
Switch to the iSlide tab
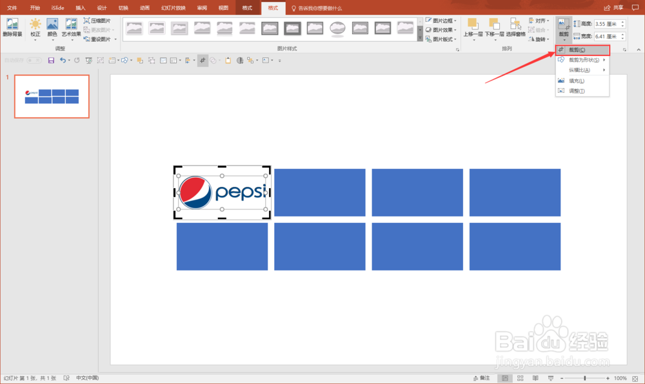pos(57,8)
